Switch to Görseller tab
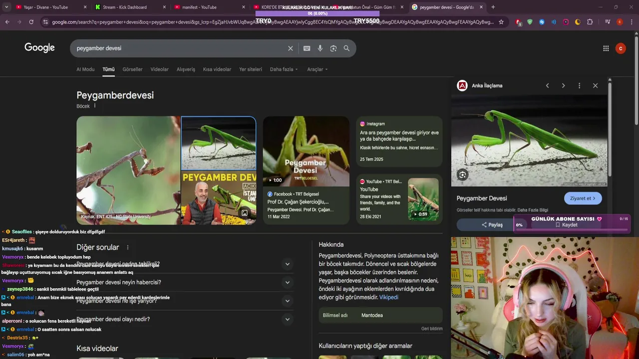The height and width of the screenshot is (359, 639). coord(132,69)
